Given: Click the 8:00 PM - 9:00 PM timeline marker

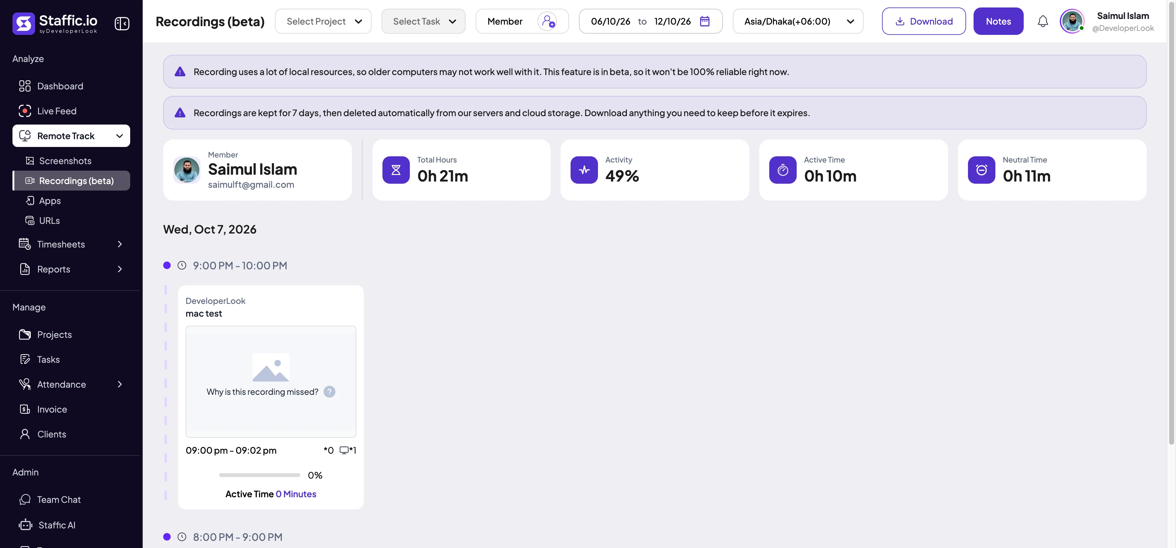Looking at the screenshot, I should pyautogui.click(x=167, y=537).
